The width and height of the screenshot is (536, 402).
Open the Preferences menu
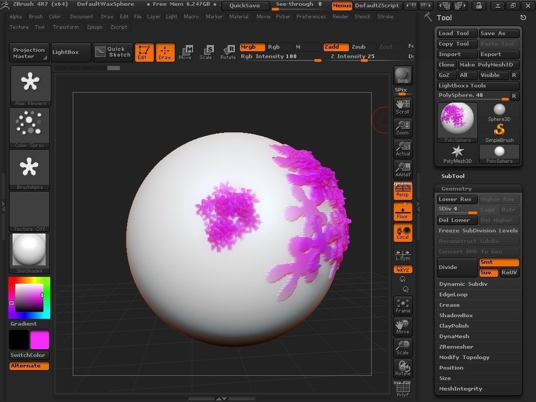click(311, 16)
